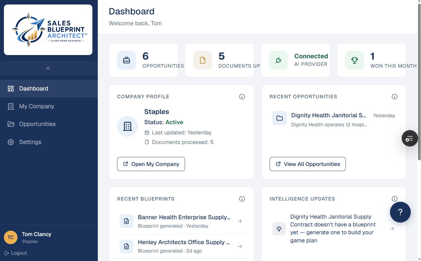Viewport: 421px width, 261px height.
Task: Click the arrow on the Dignity Health intelligence update
Action: tap(392, 229)
